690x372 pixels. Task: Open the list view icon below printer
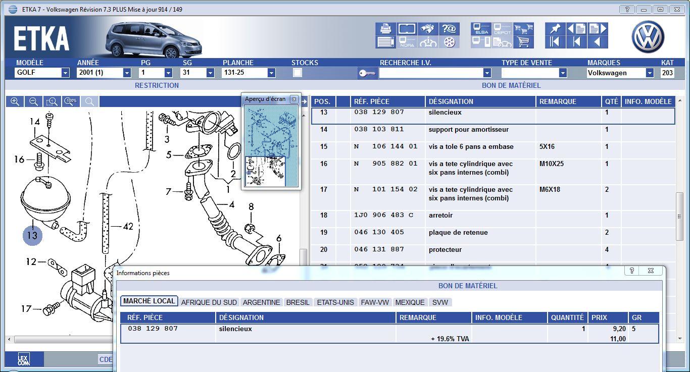point(385,42)
